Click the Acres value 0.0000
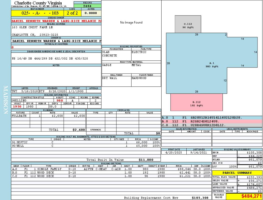 91,13
